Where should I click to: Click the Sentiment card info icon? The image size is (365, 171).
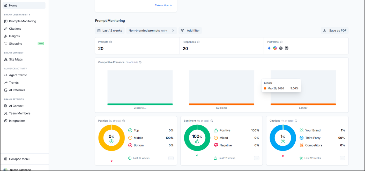pos(212,121)
